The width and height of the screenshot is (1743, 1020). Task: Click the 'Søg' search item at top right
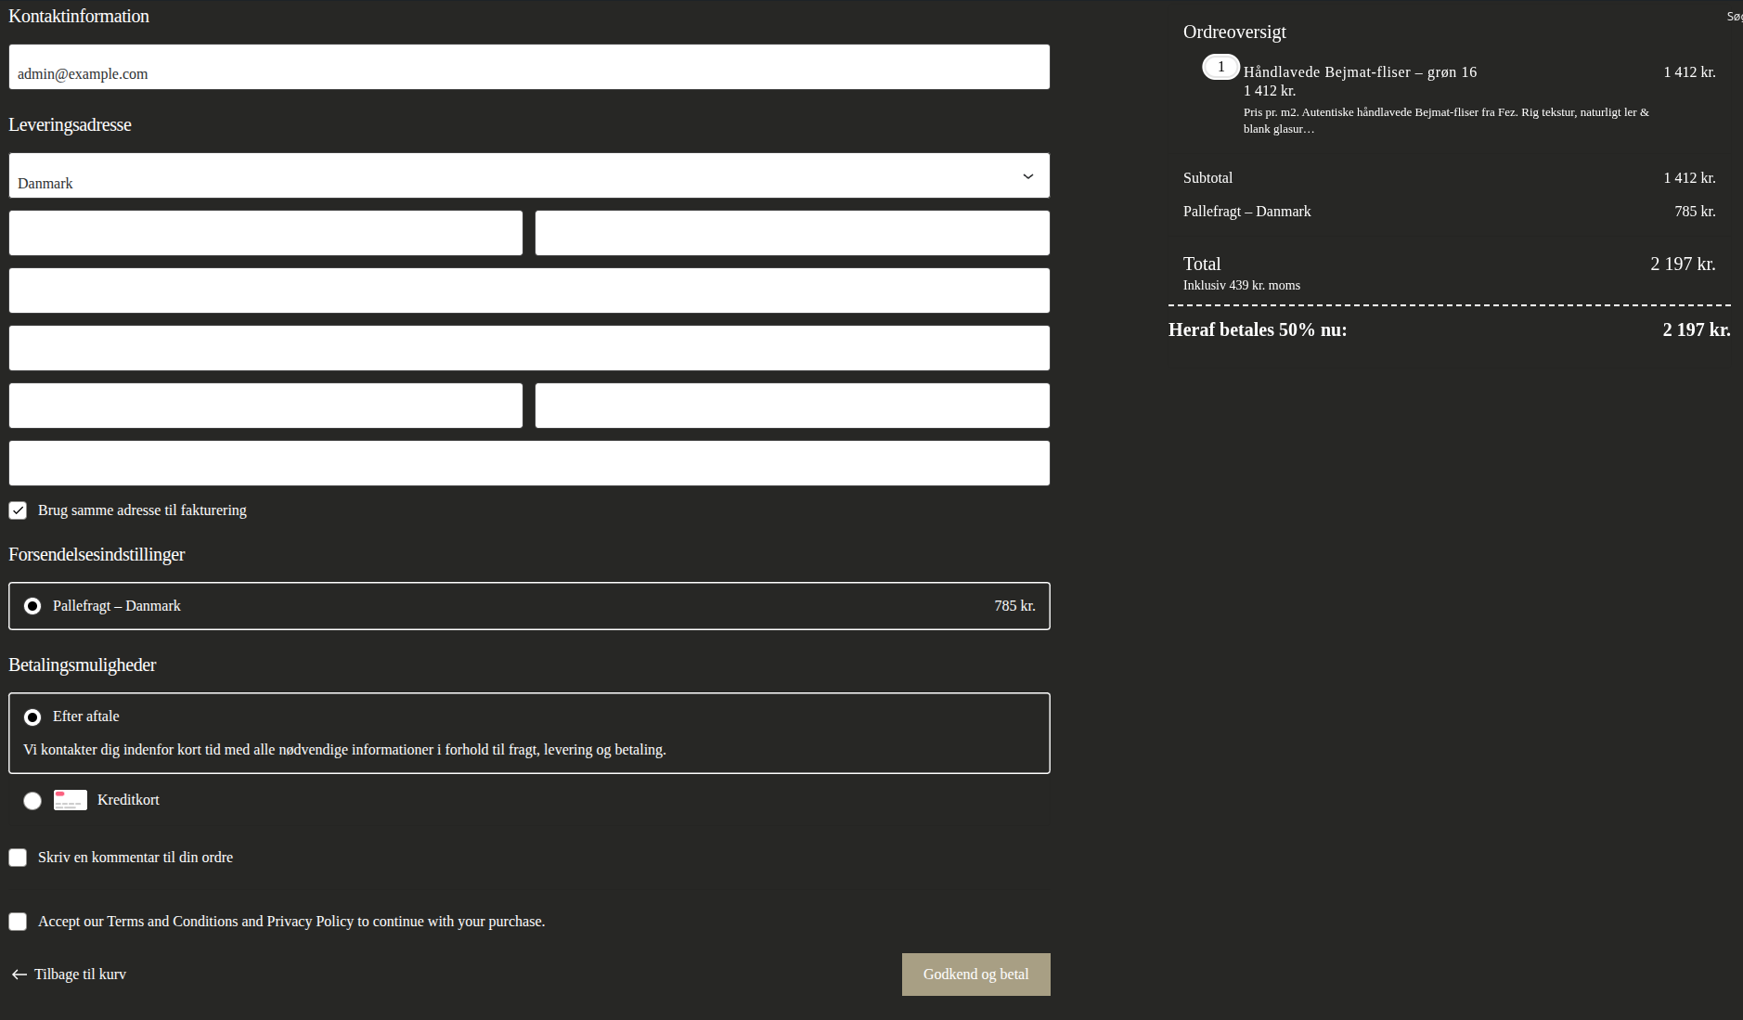(x=1734, y=17)
